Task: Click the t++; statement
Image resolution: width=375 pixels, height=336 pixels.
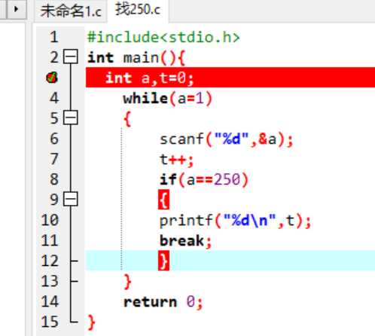Action: (x=176, y=160)
